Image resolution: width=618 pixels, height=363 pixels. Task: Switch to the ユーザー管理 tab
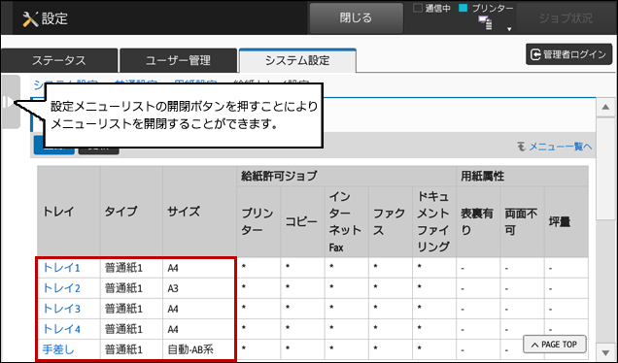coord(178,60)
